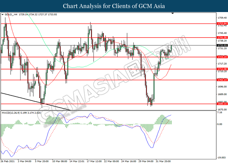This screenshot has width=228, height=163.
Task: Click the 1723.24 red price label
Action: pos(222,57)
